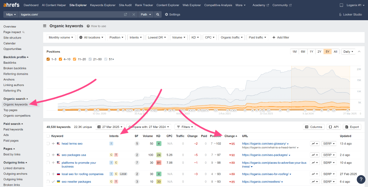The image size is (368, 187).
Task: Toggle positions 1–3 checkbox
Action: pyautogui.click(x=48, y=59)
